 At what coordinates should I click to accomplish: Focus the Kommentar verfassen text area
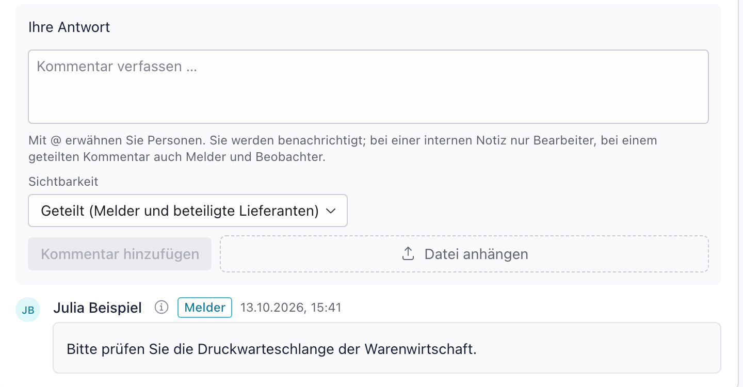pyautogui.click(x=368, y=87)
